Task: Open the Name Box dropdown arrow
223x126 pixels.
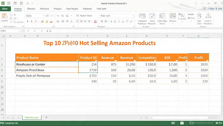Action: coord(20,31)
